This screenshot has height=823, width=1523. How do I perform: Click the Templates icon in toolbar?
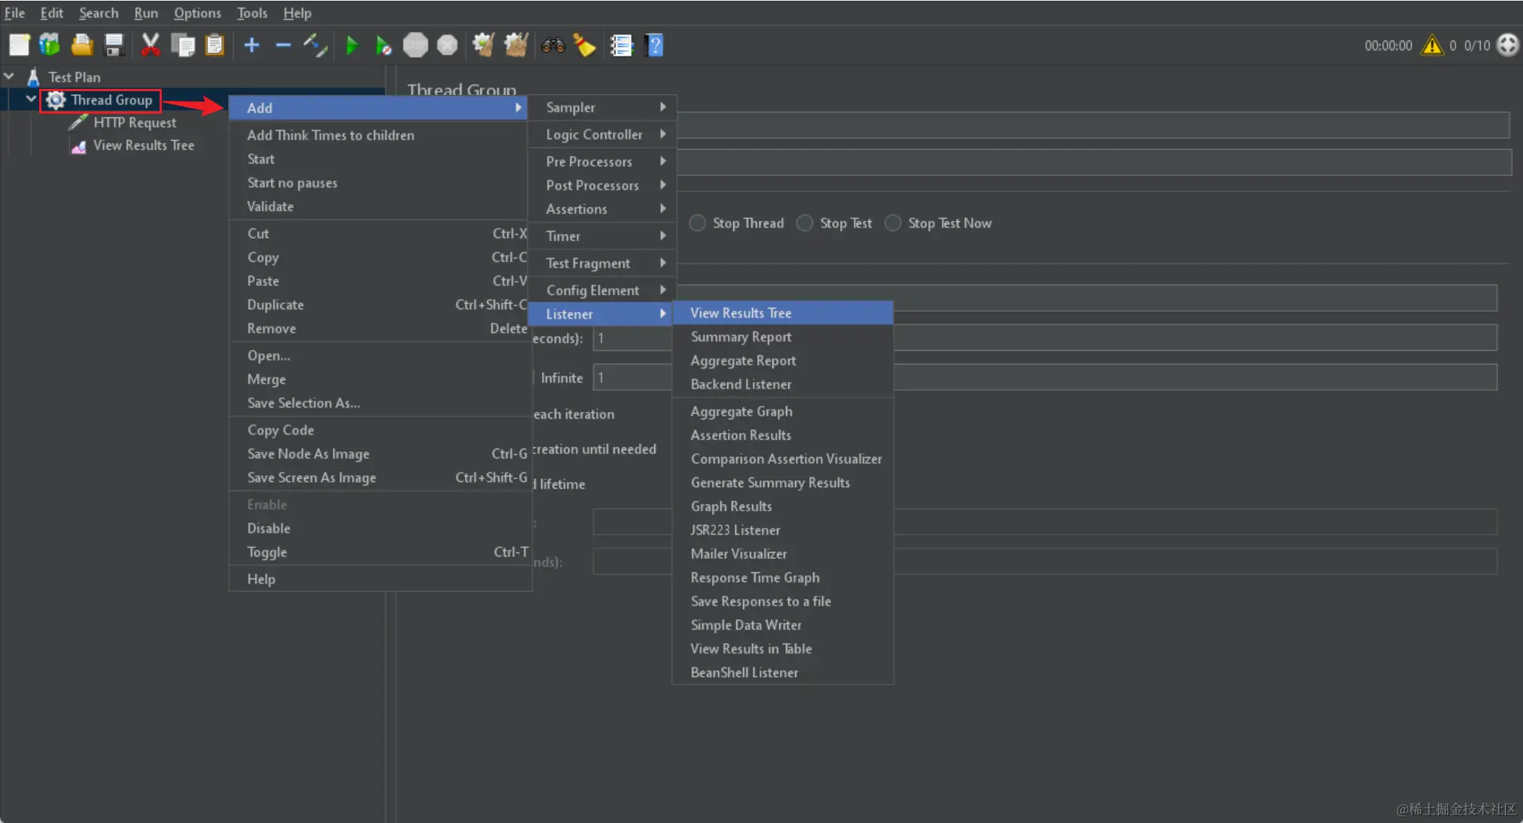50,46
